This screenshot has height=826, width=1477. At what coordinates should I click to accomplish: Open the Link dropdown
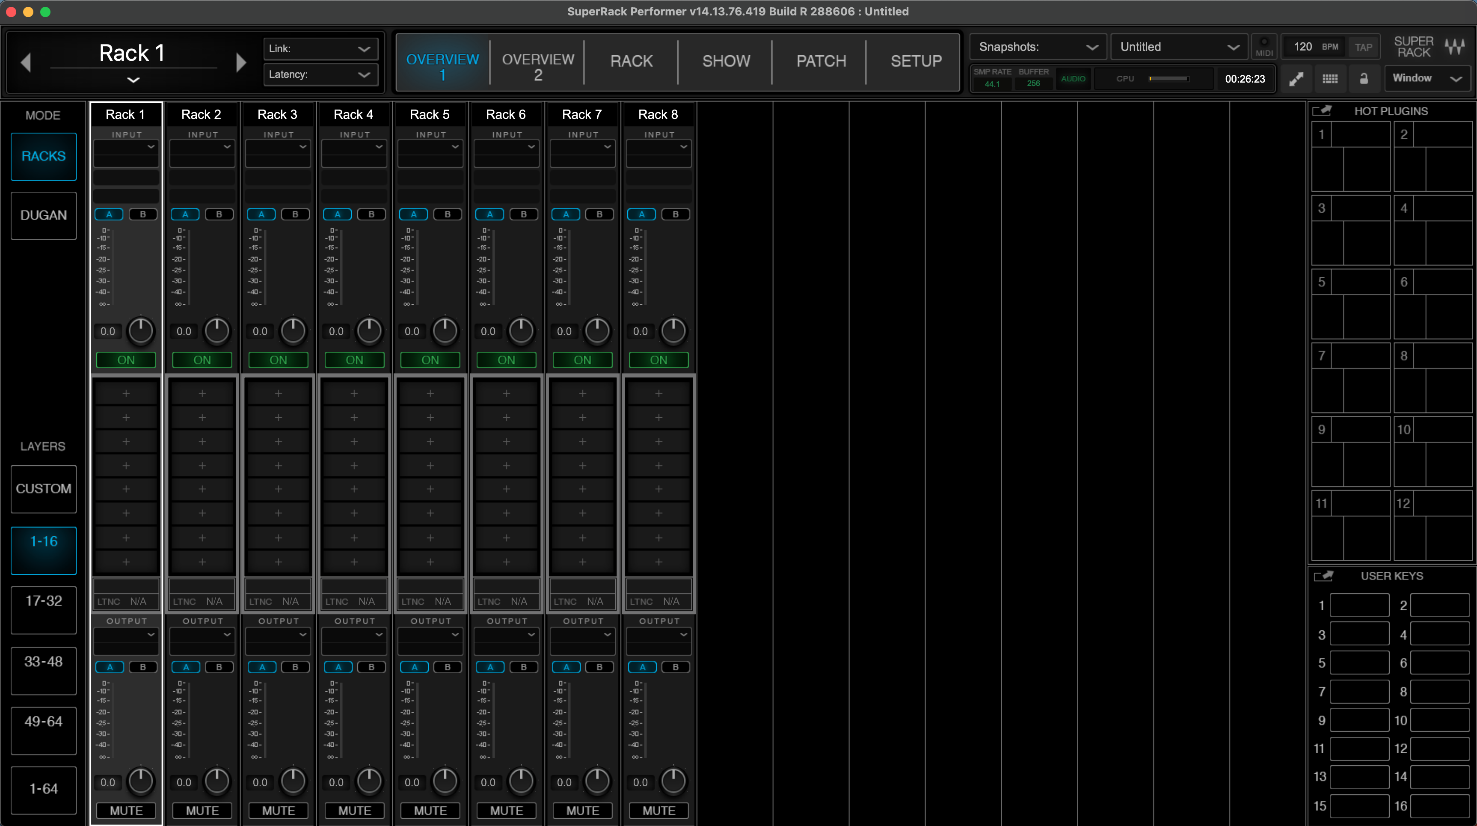tap(320, 49)
